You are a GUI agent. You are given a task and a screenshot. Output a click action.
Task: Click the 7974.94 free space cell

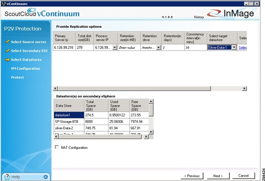[x=139, y=122]
